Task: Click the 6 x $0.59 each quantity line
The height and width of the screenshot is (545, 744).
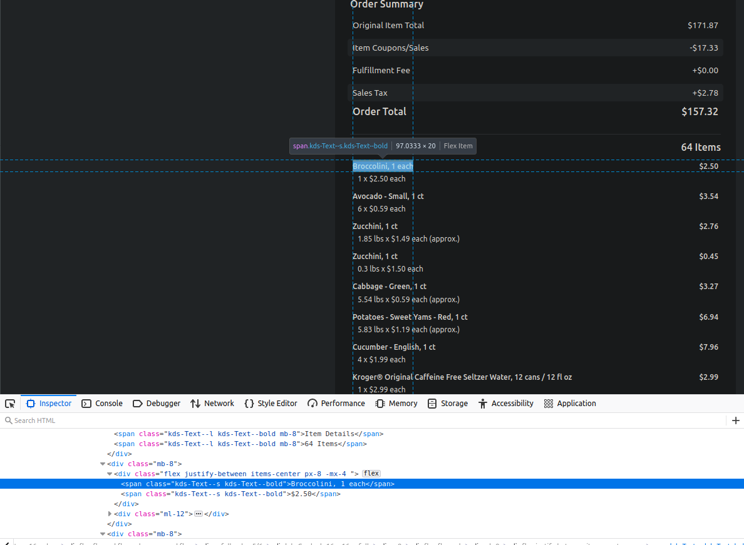Action: point(381,209)
